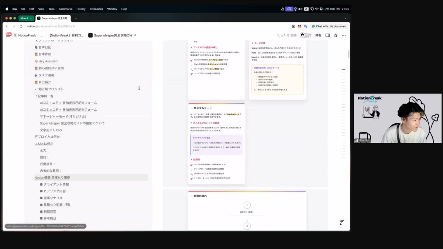Toggle the モード比較 disclosure triangle
The width and height of the screenshot is (443, 249).
[x=253, y=43]
